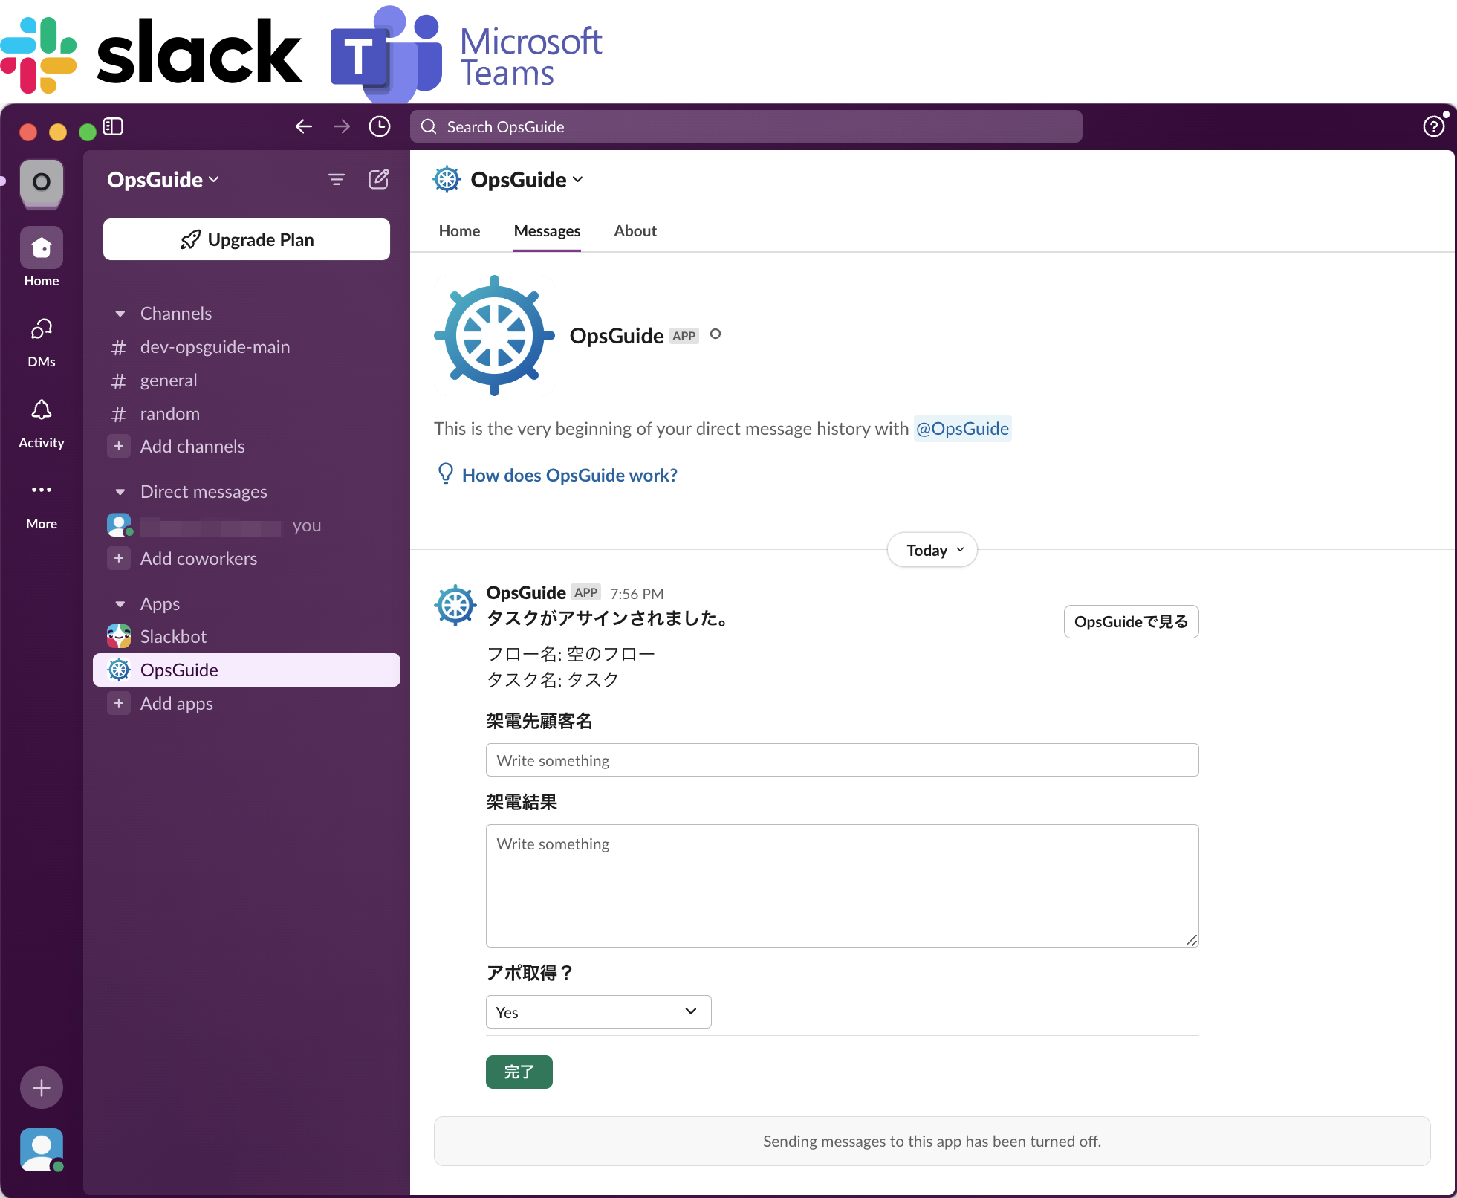Click the OpsGuide workspace avatar 'O'
This screenshot has height=1198, width=1457.
(x=42, y=181)
